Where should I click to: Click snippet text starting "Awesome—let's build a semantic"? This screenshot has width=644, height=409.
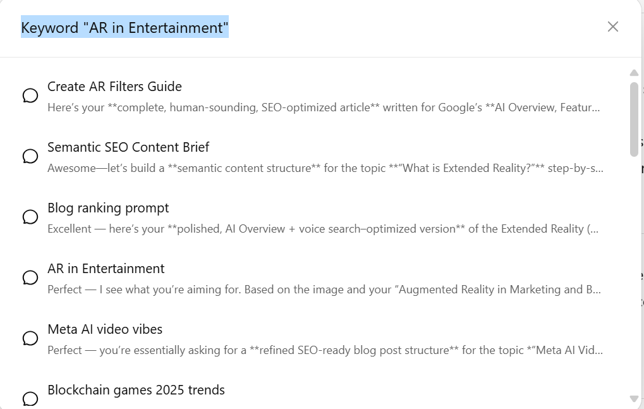(325, 169)
